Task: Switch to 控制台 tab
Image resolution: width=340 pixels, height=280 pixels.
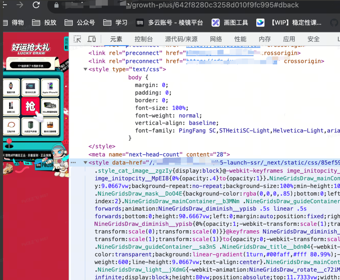Action: pos(144,39)
